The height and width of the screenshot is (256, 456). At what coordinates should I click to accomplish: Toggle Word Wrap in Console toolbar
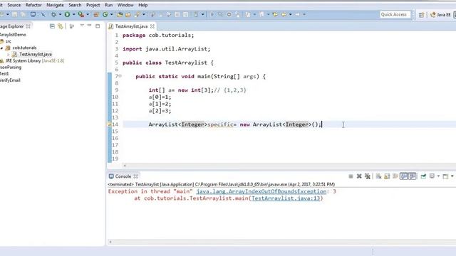pyautogui.click(x=395, y=176)
